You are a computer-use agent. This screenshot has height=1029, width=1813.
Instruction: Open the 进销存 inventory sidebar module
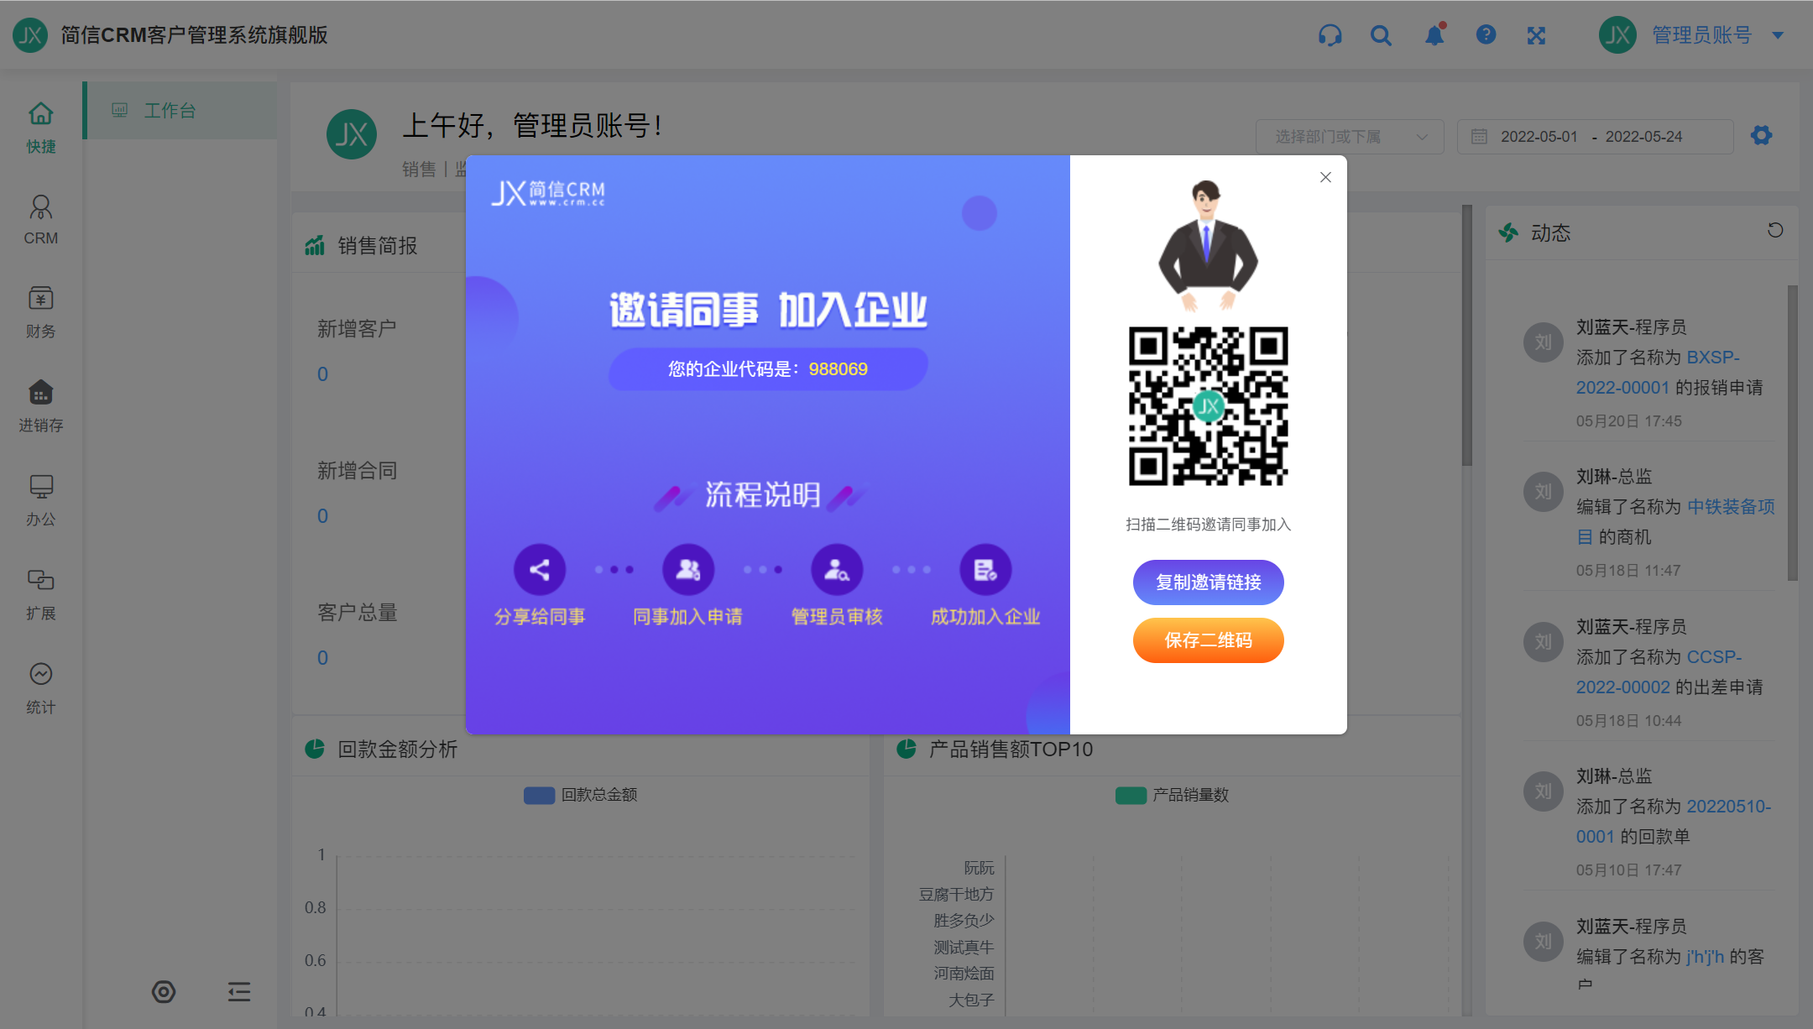pyautogui.click(x=40, y=406)
